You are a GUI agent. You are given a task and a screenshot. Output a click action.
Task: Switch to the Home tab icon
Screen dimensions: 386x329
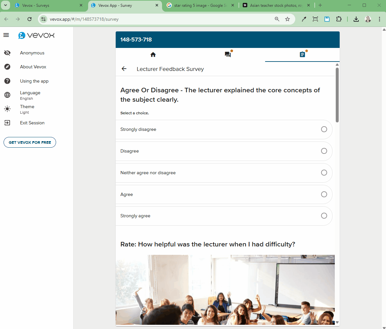(x=153, y=54)
